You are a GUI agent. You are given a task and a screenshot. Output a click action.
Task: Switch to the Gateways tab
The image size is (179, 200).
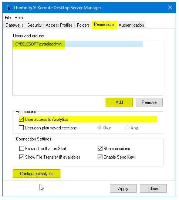[14, 25]
